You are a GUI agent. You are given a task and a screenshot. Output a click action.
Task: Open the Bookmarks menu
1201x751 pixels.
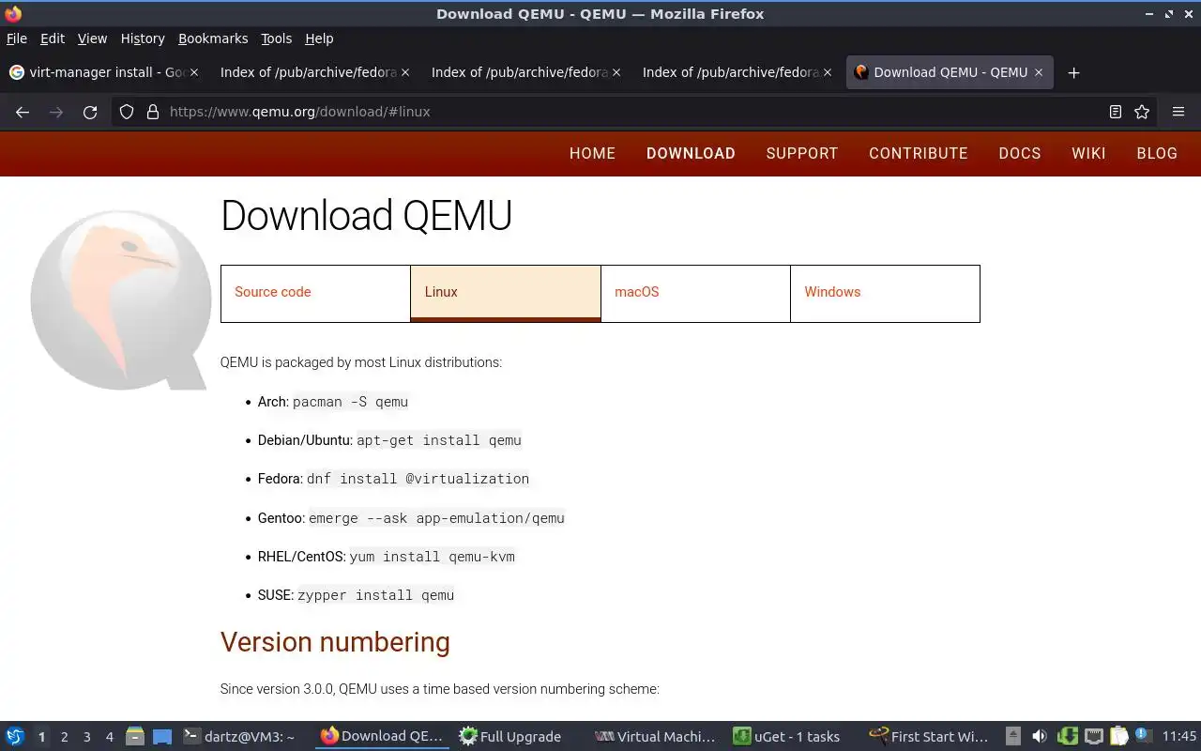click(x=213, y=38)
